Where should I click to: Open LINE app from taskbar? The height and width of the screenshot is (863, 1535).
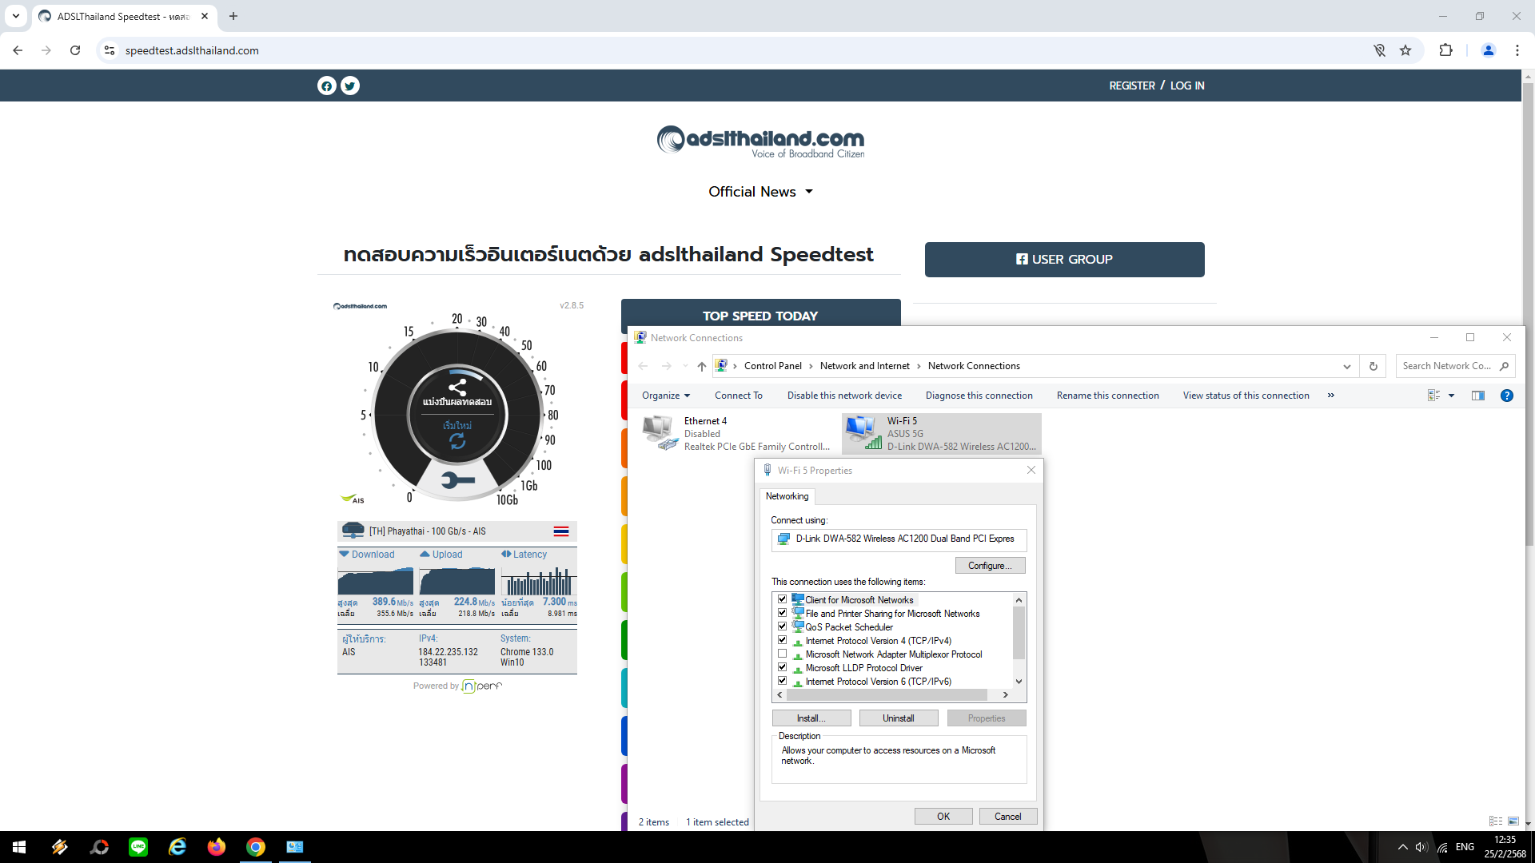138,847
